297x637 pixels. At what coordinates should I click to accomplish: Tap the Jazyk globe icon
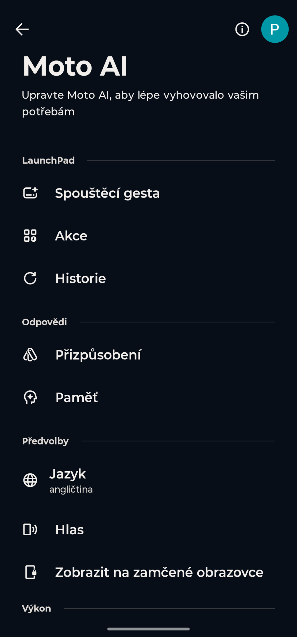[30, 480]
